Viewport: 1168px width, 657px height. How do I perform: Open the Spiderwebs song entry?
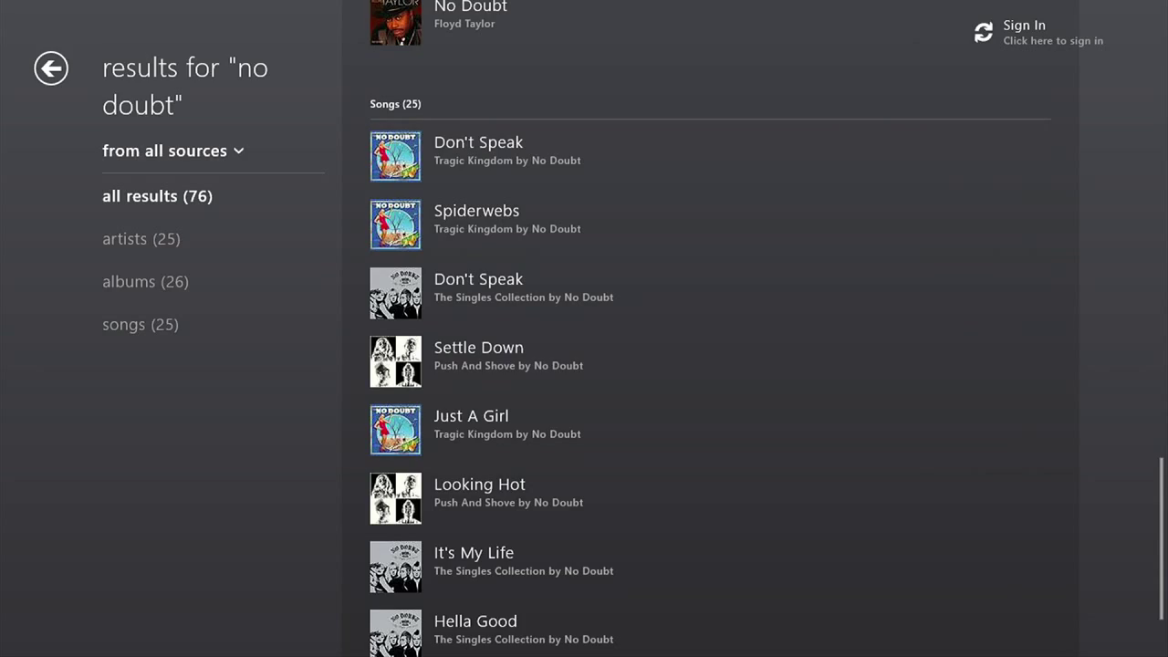(x=476, y=211)
